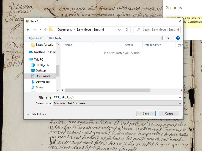Image resolution: width=202 pixels, height=151 pixels.
Task: Click the address bar folder icon
Action: click(x=51, y=29)
